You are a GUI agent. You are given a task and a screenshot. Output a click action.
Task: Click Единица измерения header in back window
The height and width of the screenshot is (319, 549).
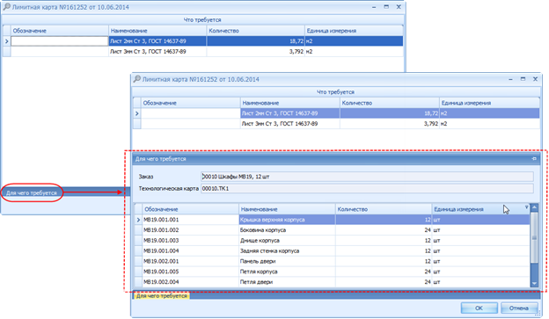[354, 31]
